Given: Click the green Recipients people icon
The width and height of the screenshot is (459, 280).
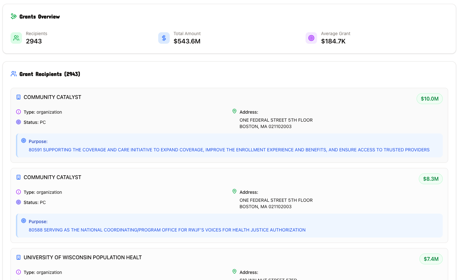Looking at the screenshot, I should [x=16, y=38].
